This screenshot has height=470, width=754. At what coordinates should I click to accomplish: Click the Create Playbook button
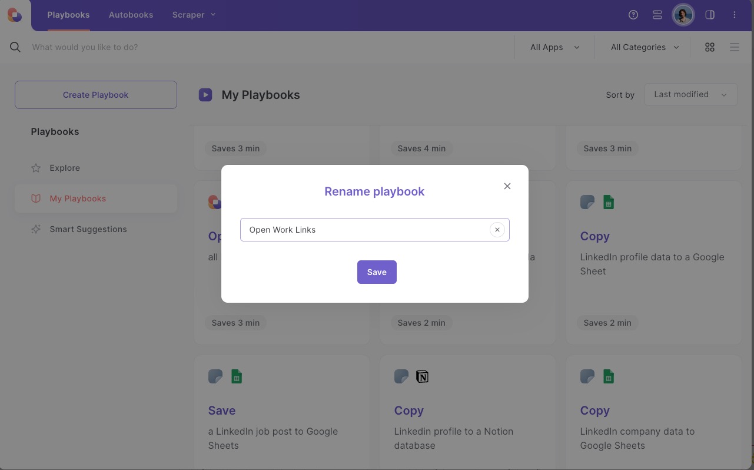tap(96, 95)
